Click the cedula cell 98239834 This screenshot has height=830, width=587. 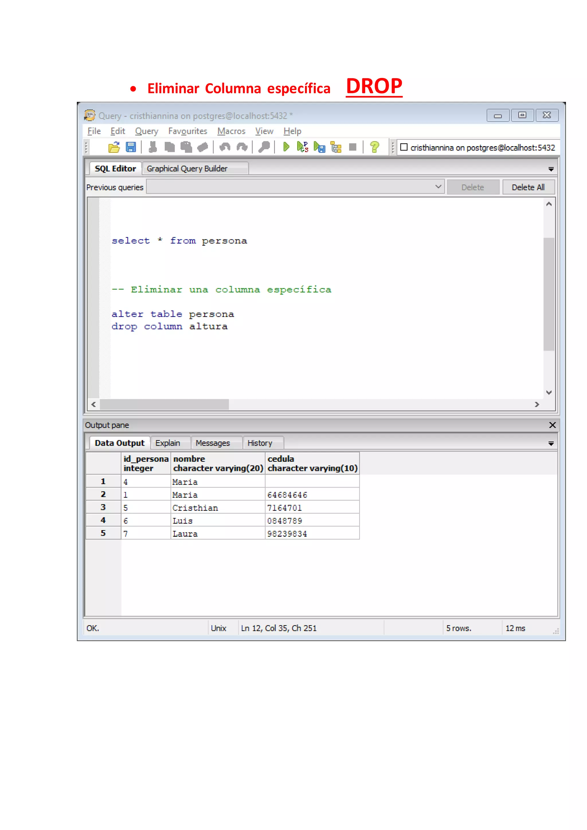[x=312, y=534]
